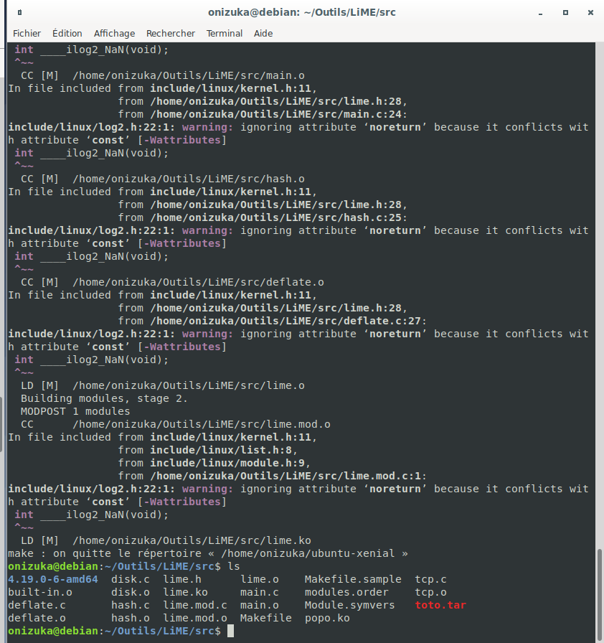Click the green shell prompt onizuka@debian

[x=55, y=630]
